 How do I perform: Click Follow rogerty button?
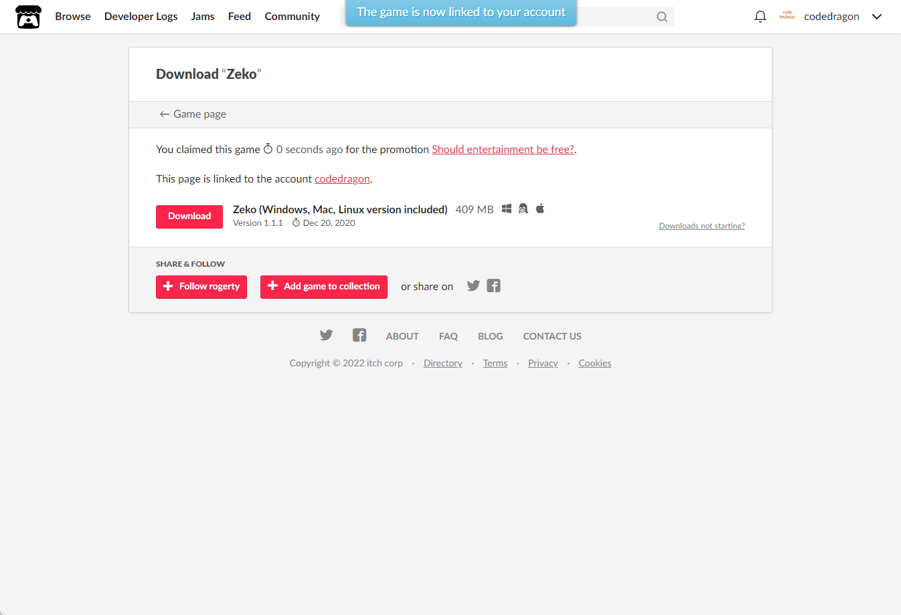click(201, 287)
